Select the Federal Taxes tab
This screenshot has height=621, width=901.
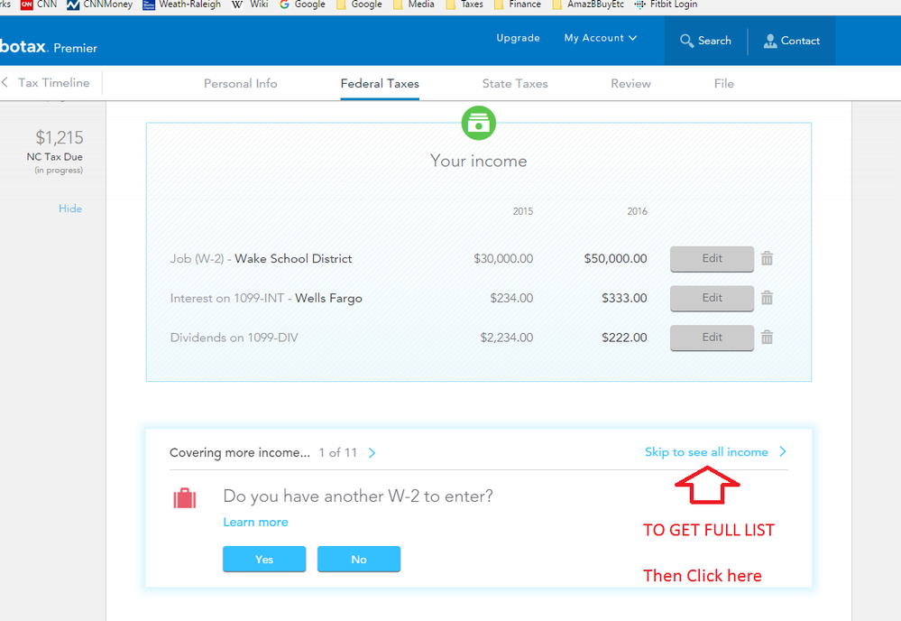coord(380,84)
